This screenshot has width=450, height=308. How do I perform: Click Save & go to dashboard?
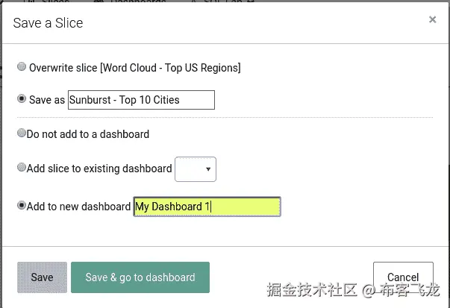click(x=140, y=277)
